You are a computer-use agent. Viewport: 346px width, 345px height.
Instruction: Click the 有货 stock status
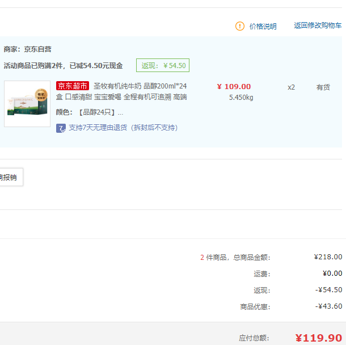pyautogui.click(x=323, y=87)
